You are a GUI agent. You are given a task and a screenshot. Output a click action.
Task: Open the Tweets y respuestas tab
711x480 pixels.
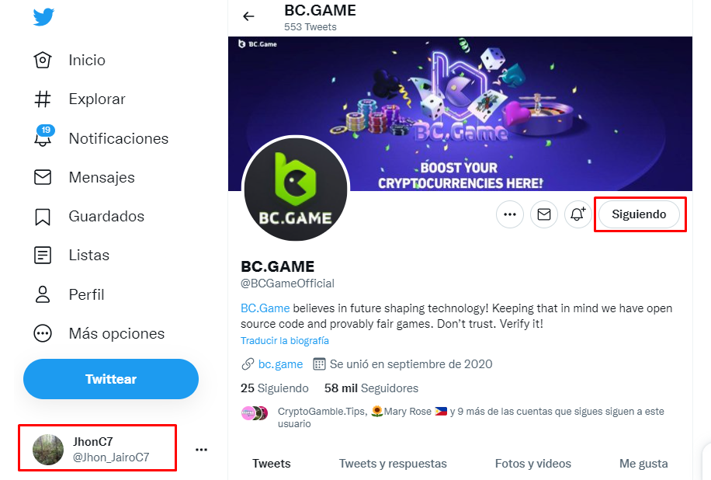click(393, 463)
